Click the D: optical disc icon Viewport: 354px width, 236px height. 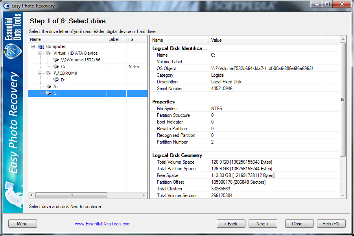pyautogui.click(x=56, y=80)
